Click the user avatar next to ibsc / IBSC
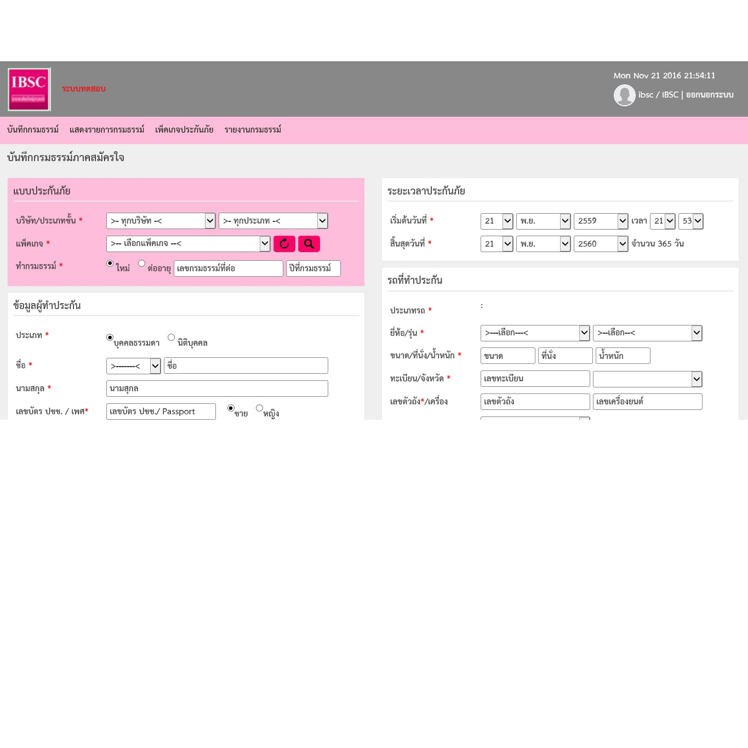The height and width of the screenshot is (748, 748). point(624,95)
